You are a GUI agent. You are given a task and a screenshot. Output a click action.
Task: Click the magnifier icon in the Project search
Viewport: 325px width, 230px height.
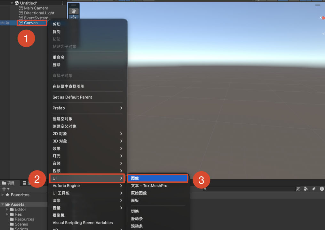coord(205,189)
